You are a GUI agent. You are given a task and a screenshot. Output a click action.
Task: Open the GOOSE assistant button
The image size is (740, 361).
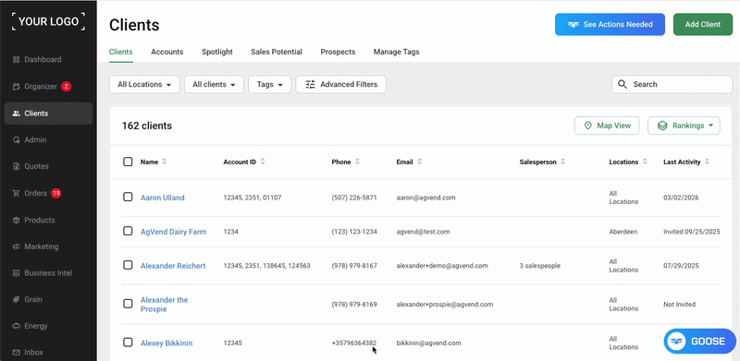click(x=700, y=342)
